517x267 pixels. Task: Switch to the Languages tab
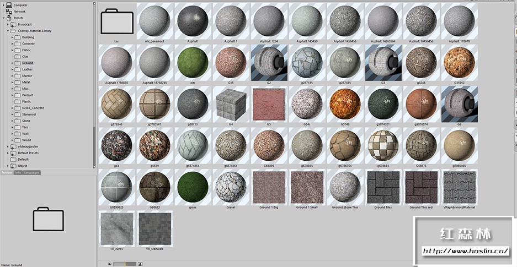click(31, 173)
